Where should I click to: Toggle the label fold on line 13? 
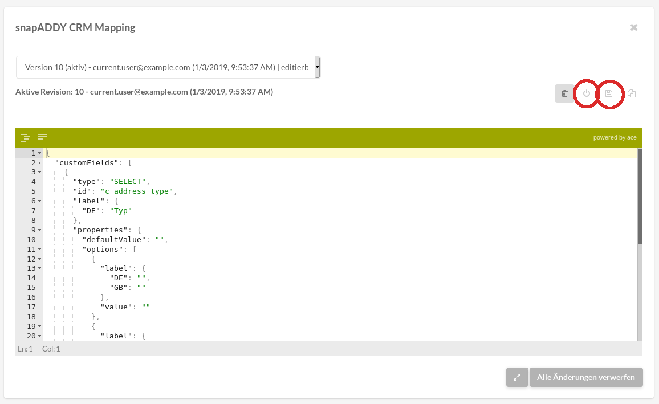pos(40,268)
